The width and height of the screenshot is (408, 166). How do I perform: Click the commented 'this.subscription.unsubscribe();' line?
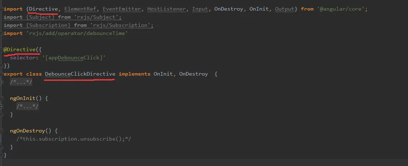click(x=74, y=139)
